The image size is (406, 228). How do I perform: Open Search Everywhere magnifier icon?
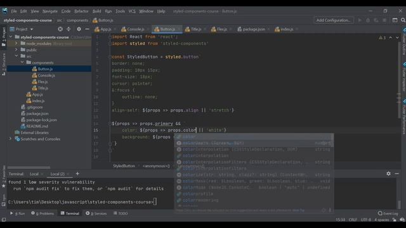(x=403, y=20)
